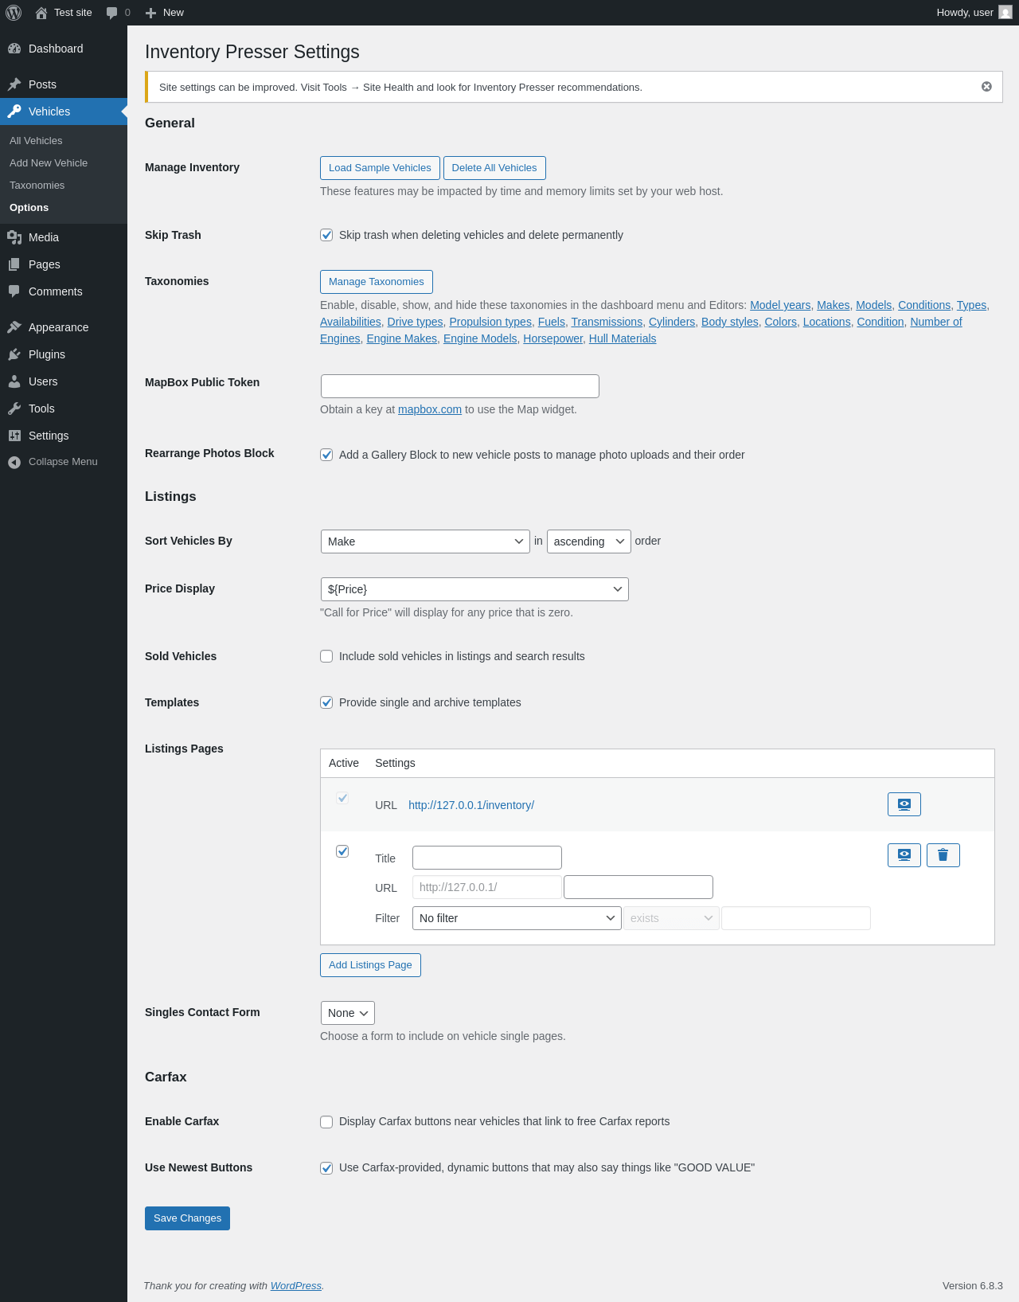Click the MapBox Public Token input field
This screenshot has width=1019, height=1302.
point(459,386)
